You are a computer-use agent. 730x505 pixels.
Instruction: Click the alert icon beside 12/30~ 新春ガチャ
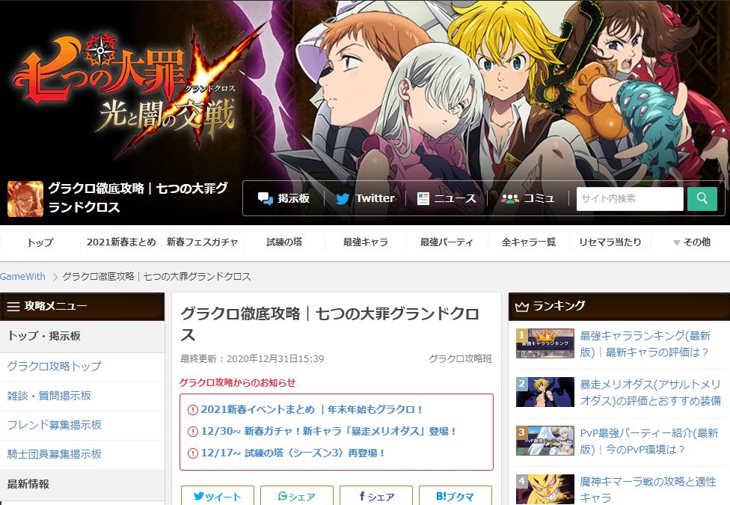tap(192, 432)
